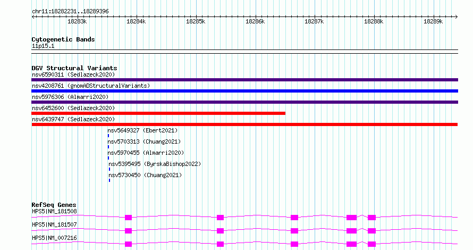Screen dimensions: 473x250
Task: Click the purple bar under nsv6590311
Action: (x=244, y=80)
